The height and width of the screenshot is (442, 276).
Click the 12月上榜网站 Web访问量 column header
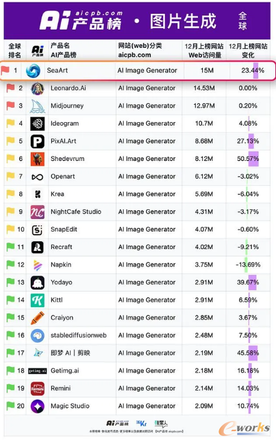[204, 50]
